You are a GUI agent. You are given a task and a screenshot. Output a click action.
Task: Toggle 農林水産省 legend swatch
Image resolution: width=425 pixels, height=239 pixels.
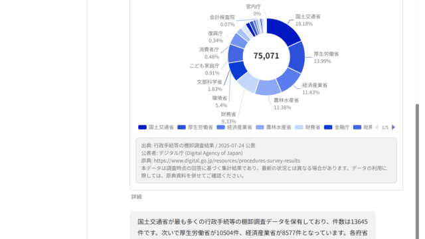pyautogui.click(x=260, y=127)
